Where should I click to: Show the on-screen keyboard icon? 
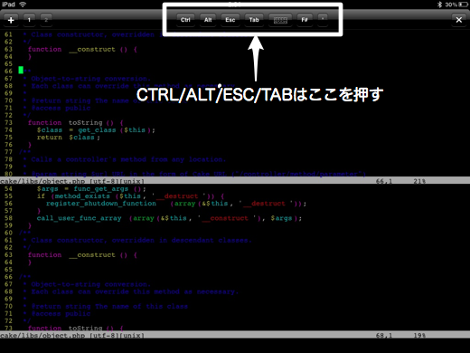(x=280, y=20)
